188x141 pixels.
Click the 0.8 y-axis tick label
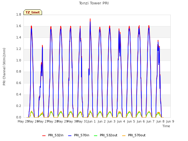pos(19,72)
